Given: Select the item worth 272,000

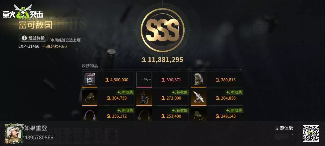Looking at the screenshot, I should coord(163,98).
